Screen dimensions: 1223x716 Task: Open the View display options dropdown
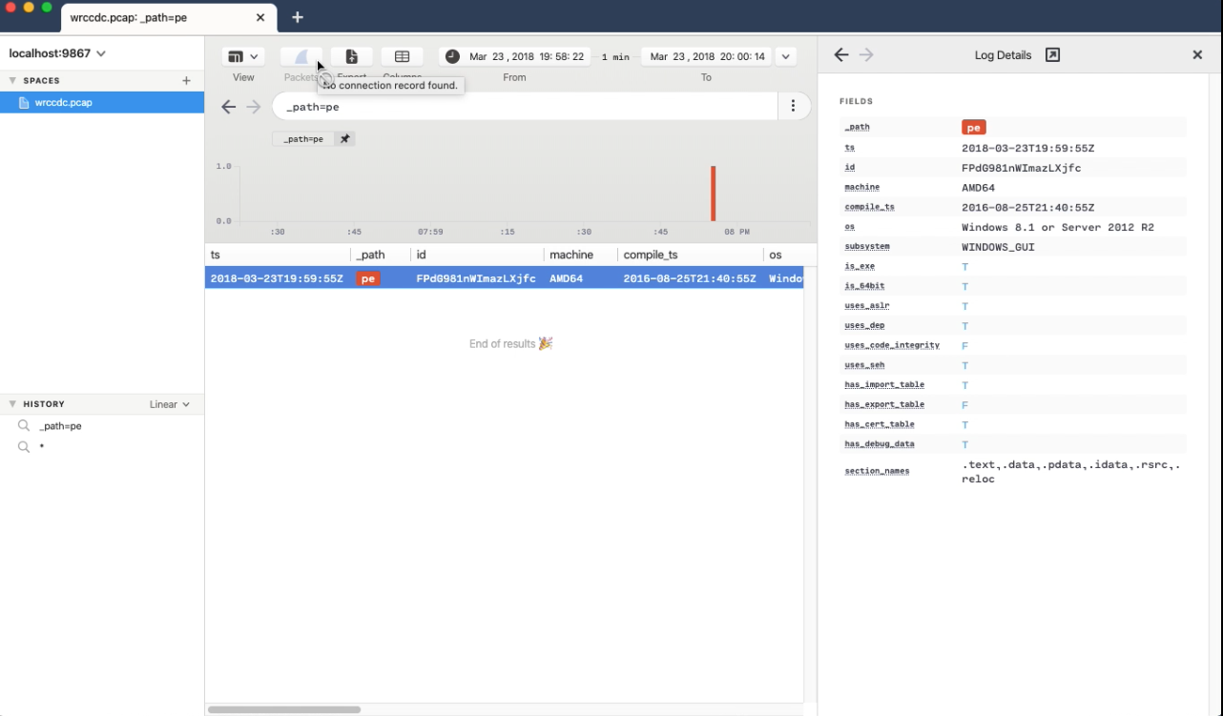point(243,55)
